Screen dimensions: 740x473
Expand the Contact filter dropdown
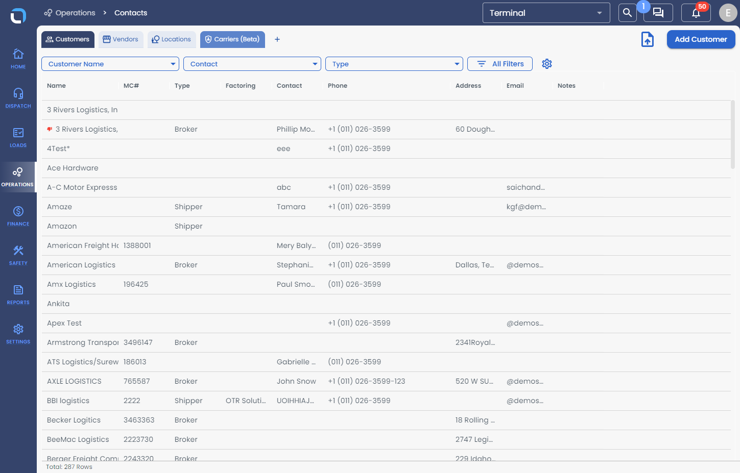[x=252, y=64]
